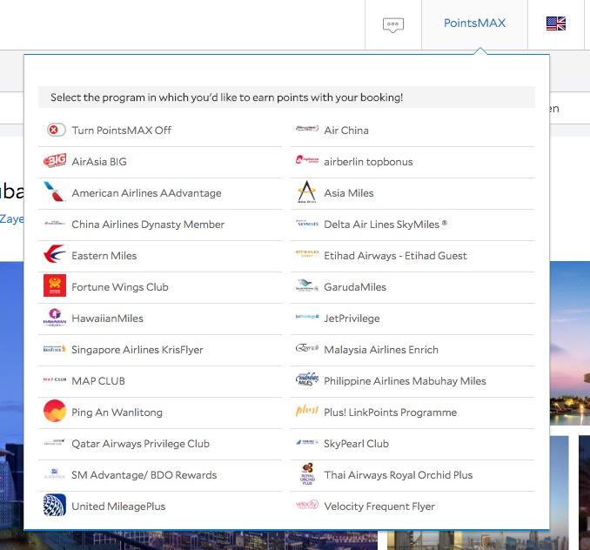Open the PointsMAX tab

[474, 23]
